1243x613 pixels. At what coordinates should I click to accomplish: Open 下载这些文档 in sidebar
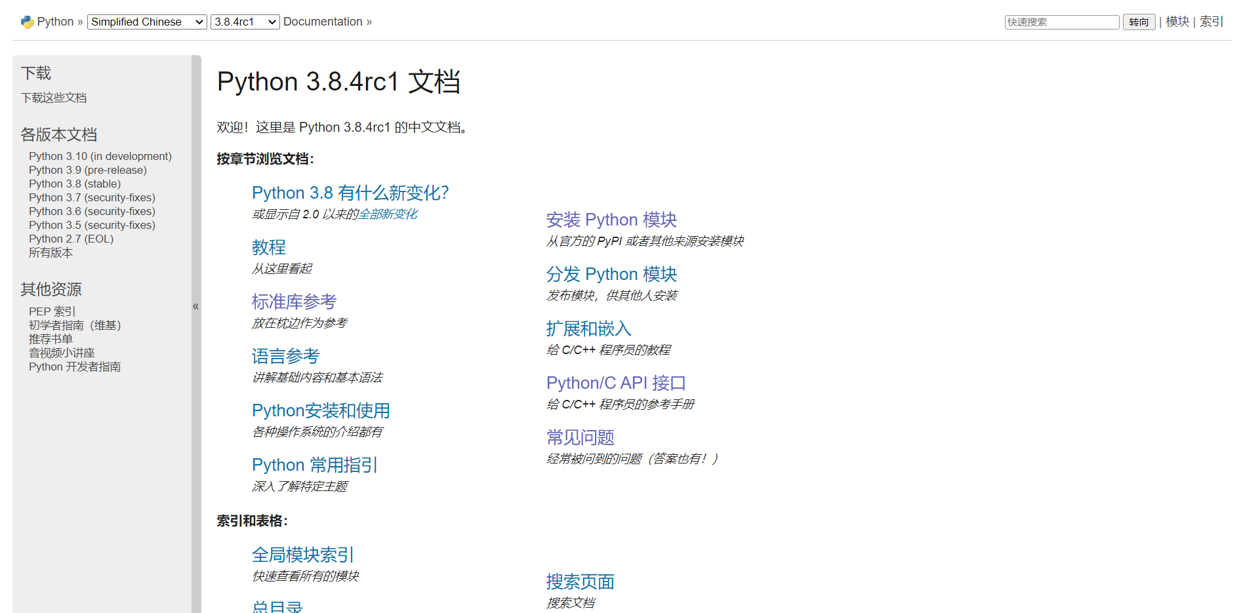coord(54,98)
